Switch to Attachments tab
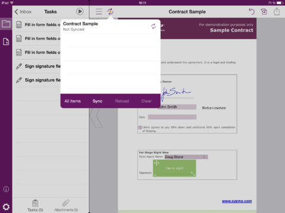 (x=66, y=205)
